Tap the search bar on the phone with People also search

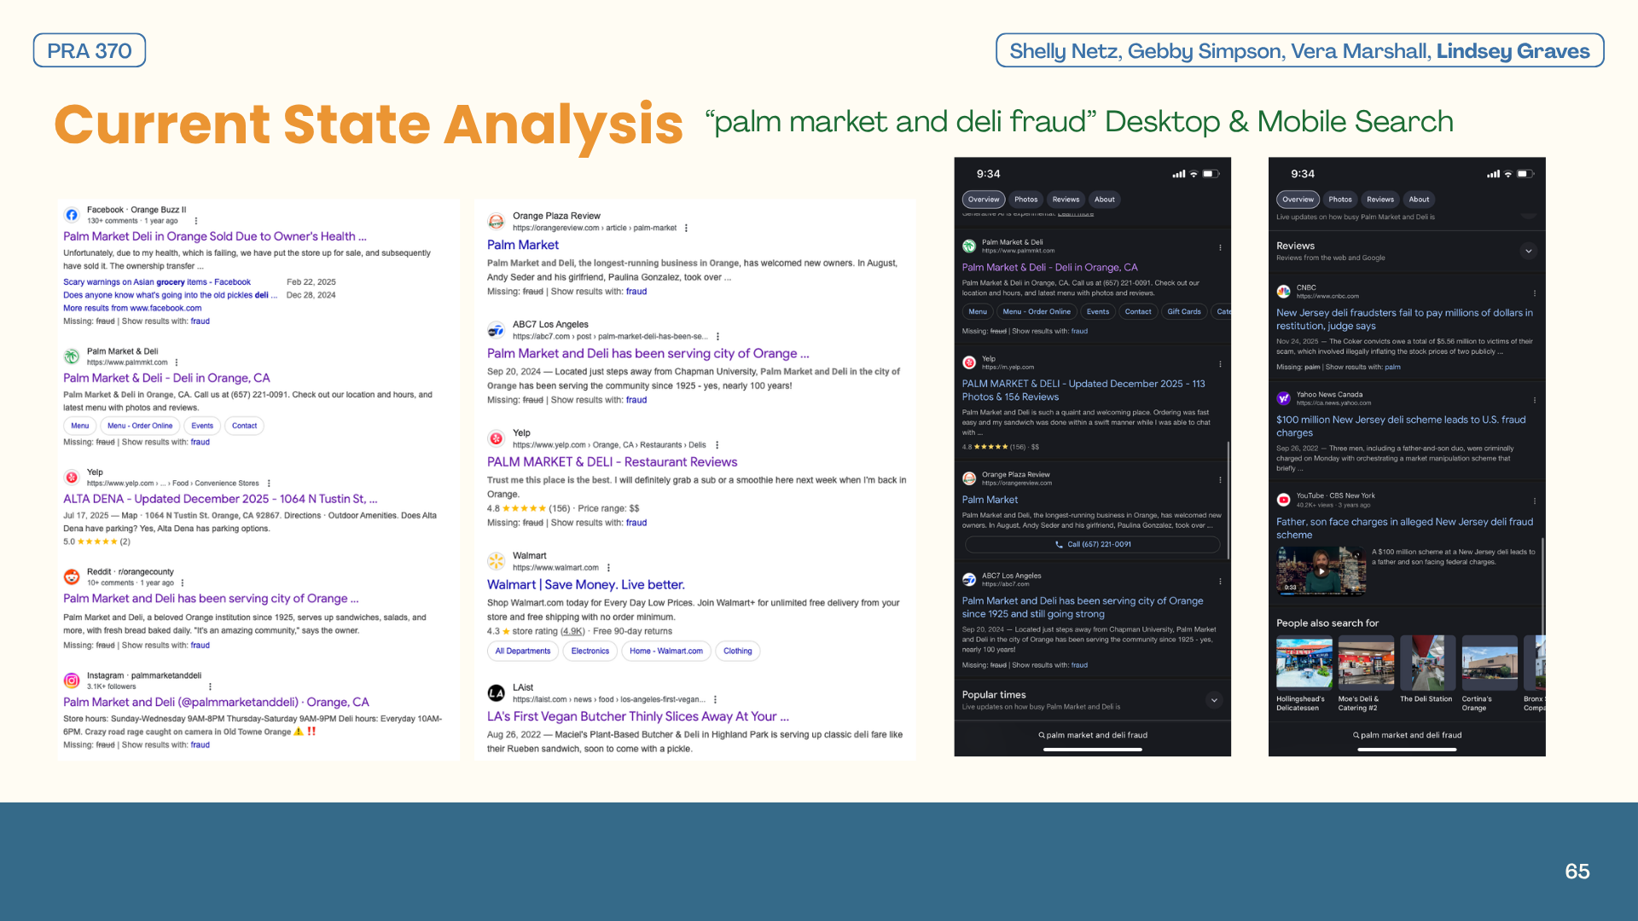pyautogui.click(x=1407, y=735)
